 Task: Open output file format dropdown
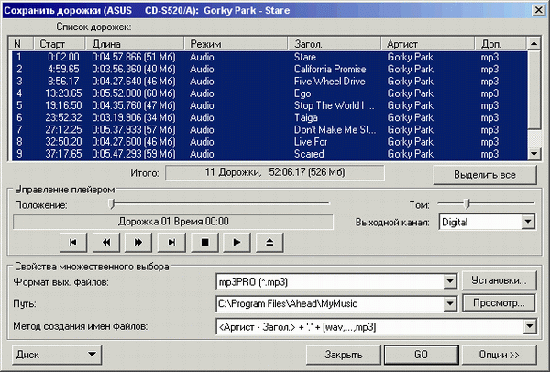tap(450, 281)
